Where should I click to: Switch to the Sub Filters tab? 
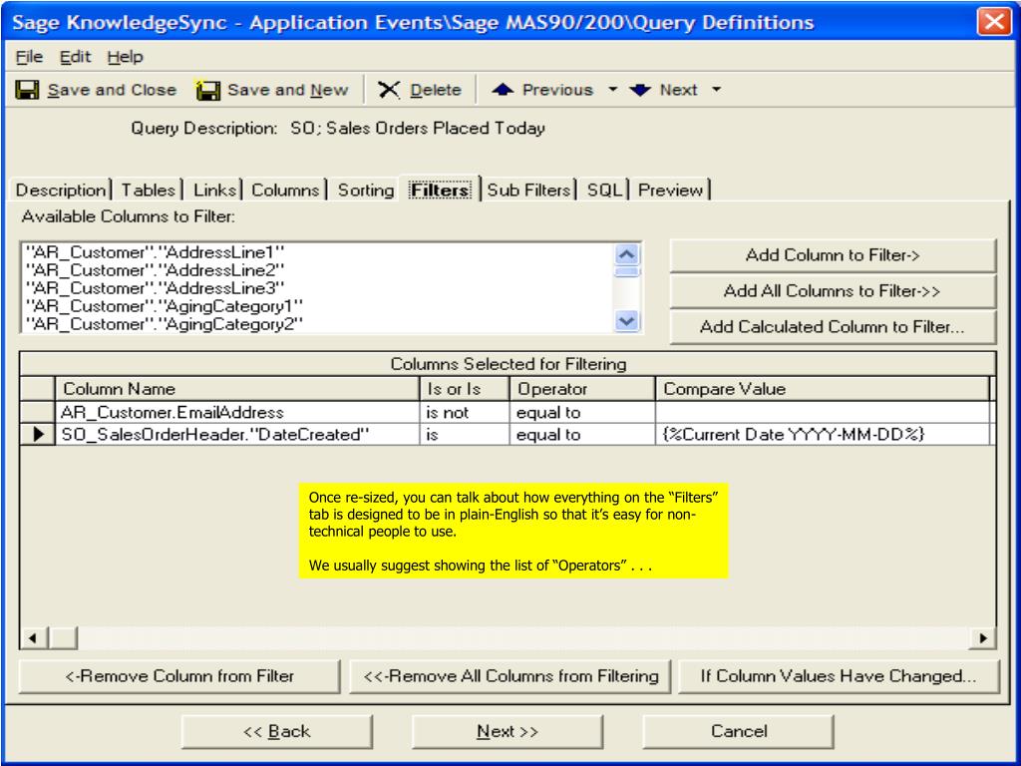pos(528,191)
